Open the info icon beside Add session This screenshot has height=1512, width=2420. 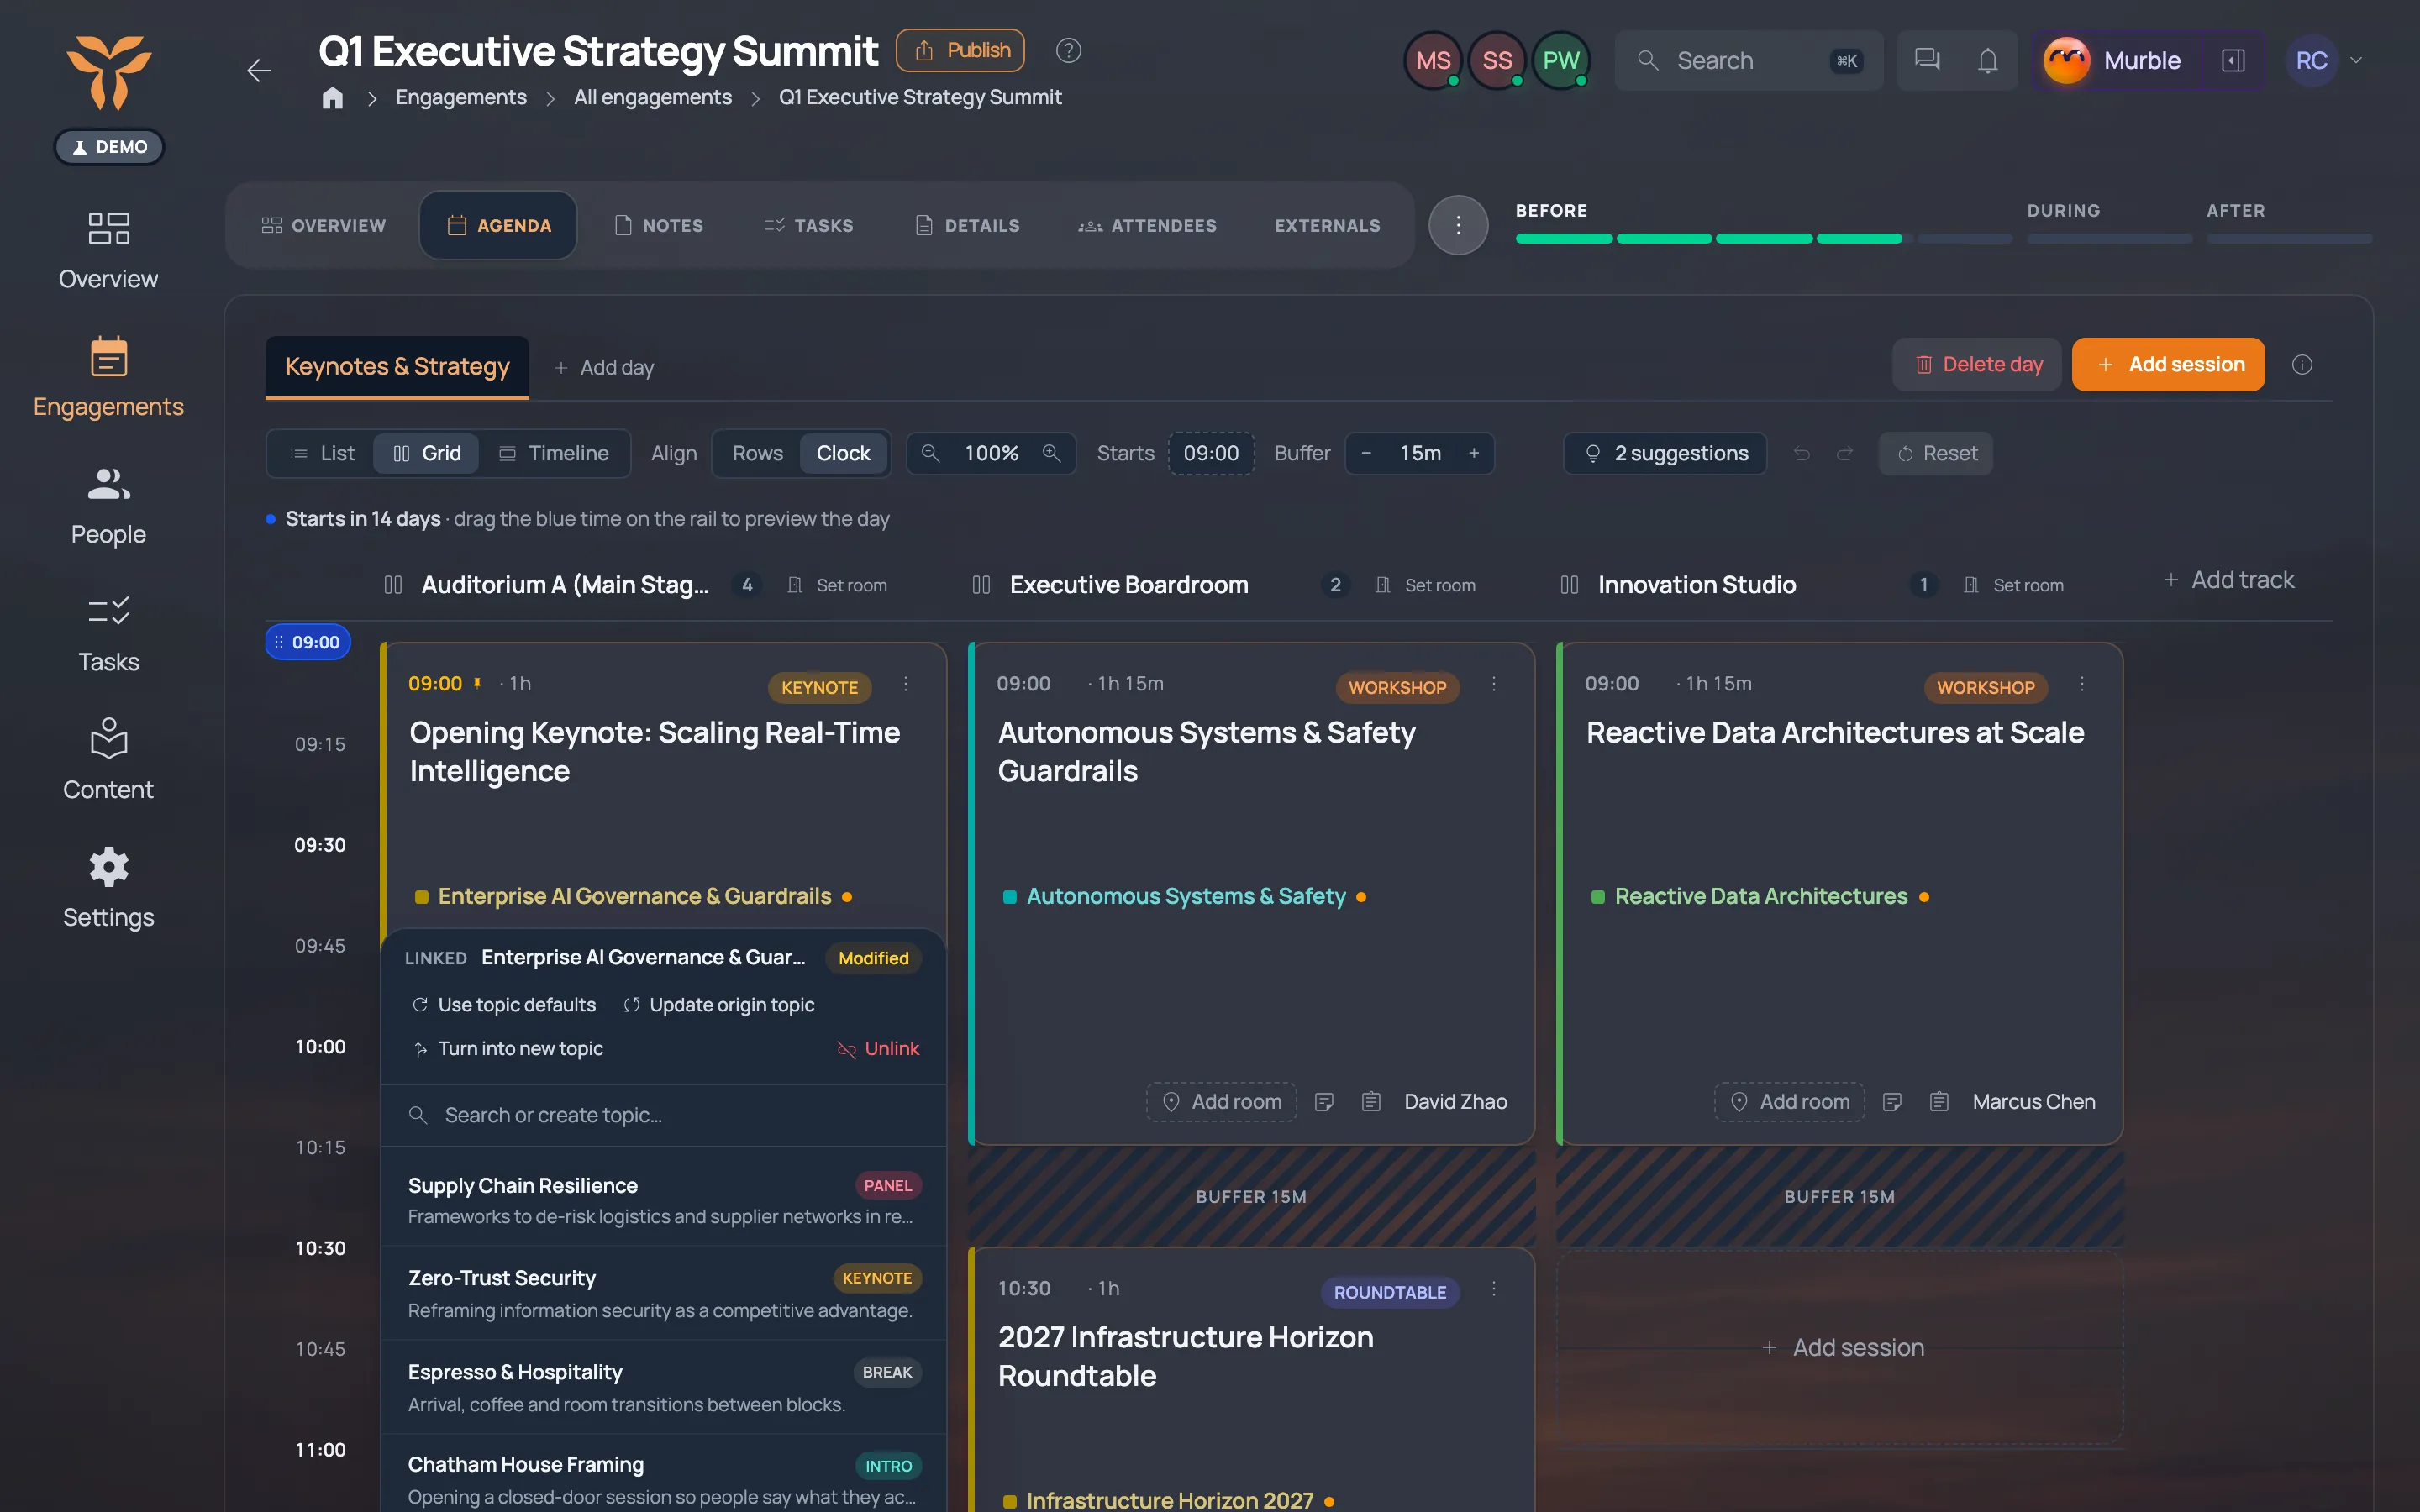pyautogui.click(x=2302, y=365)
